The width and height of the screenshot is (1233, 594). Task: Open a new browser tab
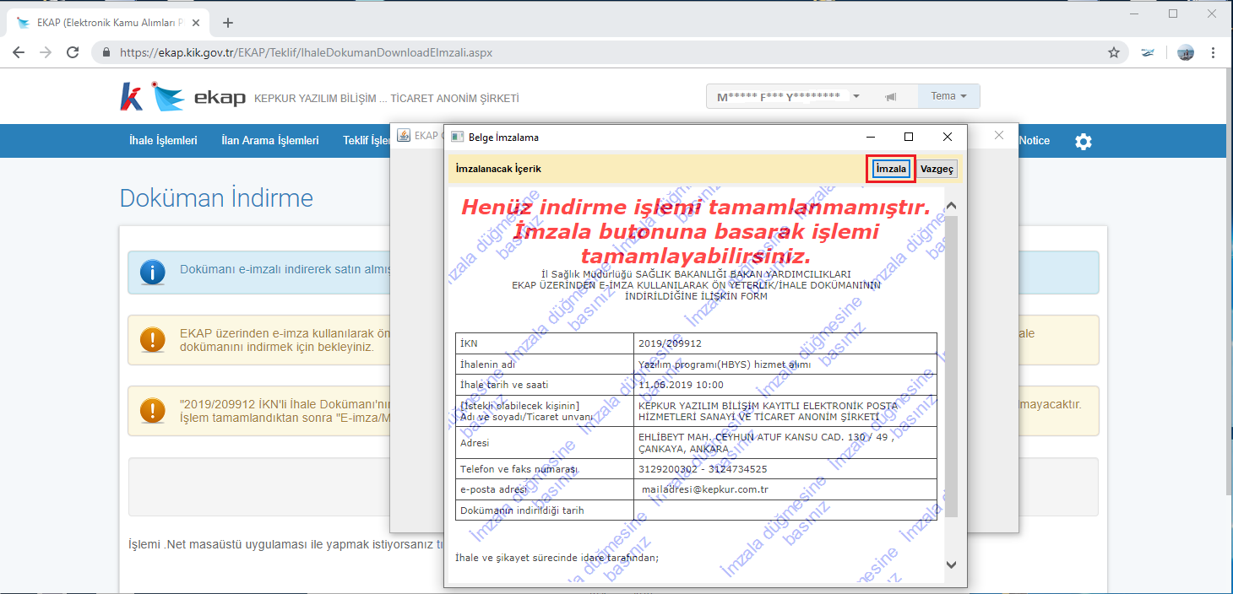pyautogui.click(x=227, y=23)
